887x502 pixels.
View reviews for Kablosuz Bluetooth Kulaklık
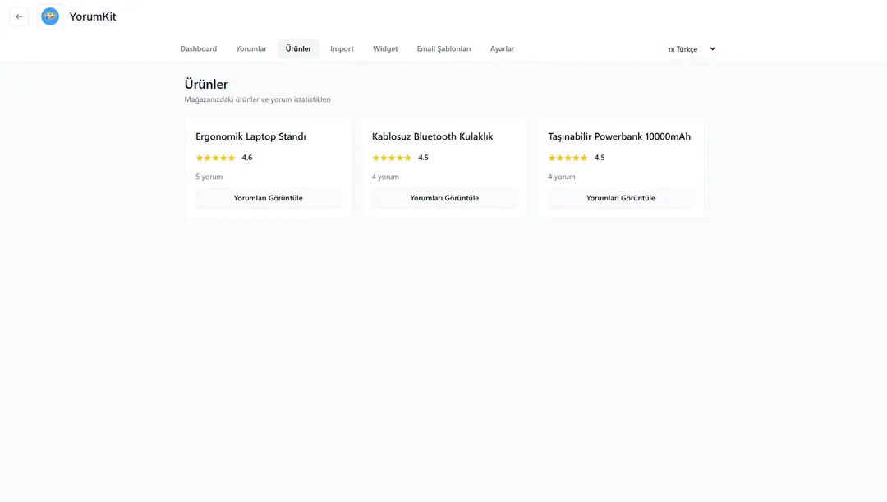tap(444, 198)
